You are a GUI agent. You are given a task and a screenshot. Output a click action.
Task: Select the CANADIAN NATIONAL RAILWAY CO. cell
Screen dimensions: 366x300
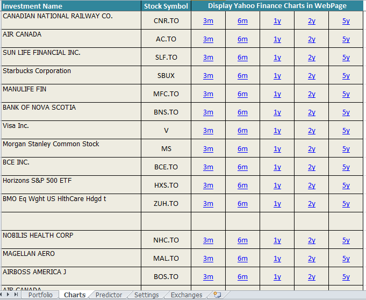click(71, 20)
